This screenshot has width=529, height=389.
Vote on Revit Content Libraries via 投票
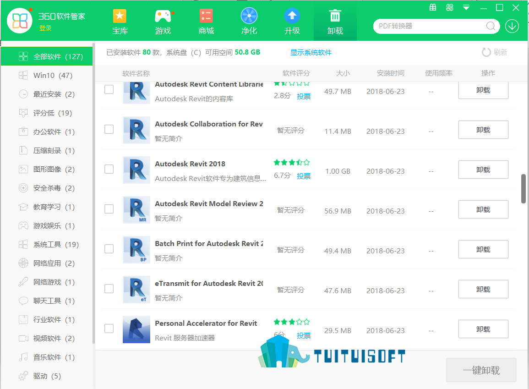(x=304, y=97)
